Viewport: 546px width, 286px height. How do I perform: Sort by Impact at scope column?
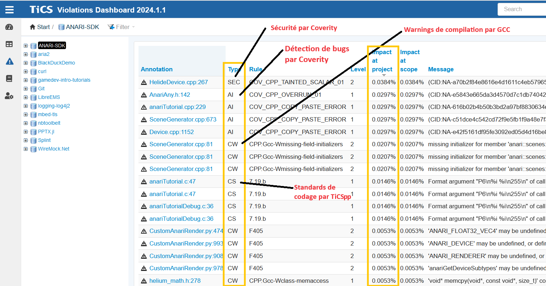410,61
